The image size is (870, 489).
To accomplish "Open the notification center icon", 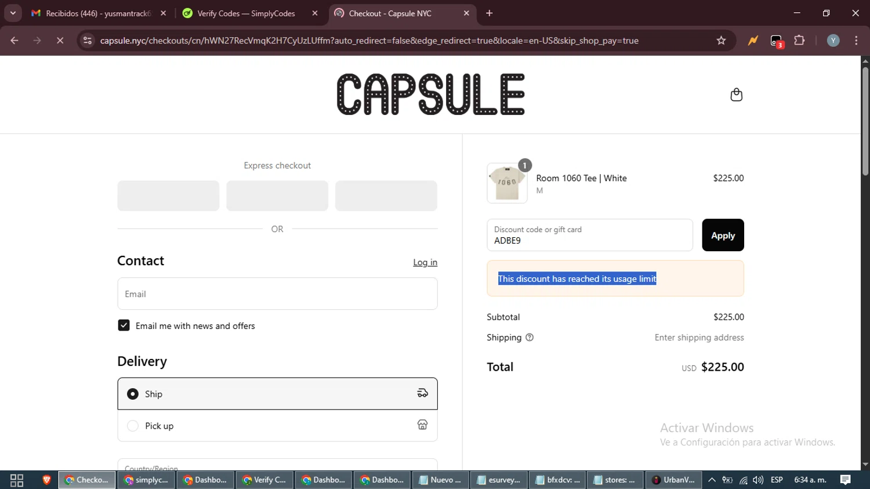I will [845, 480].
